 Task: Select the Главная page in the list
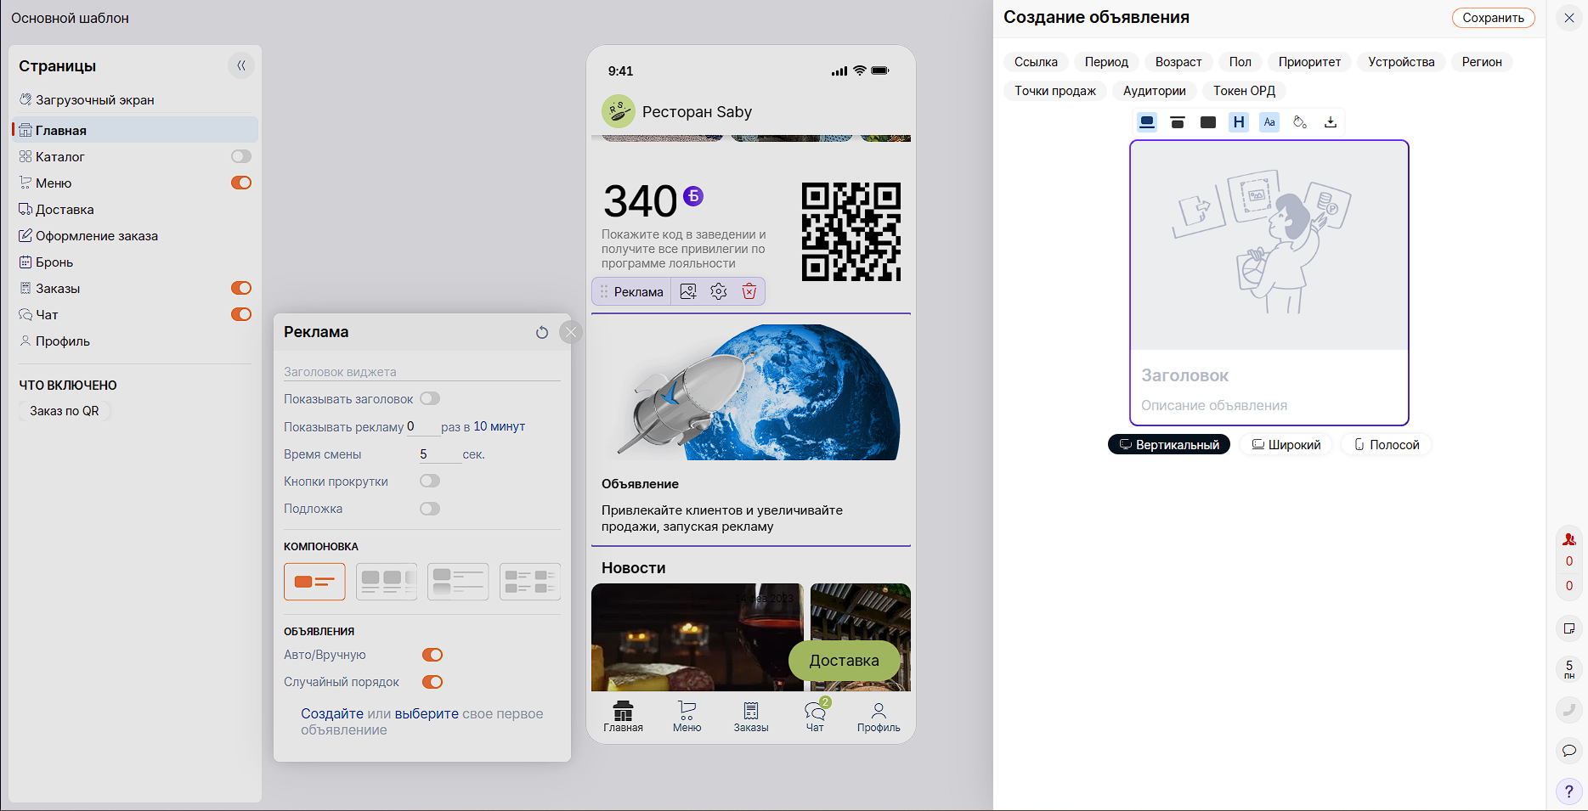click(136, 130)
